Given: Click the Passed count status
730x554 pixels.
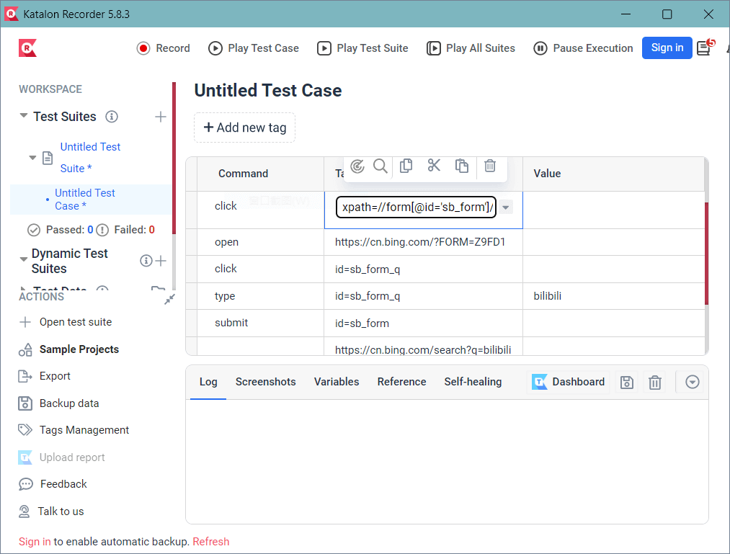Looking at the screenshot, I should click(x=61, y=230).
